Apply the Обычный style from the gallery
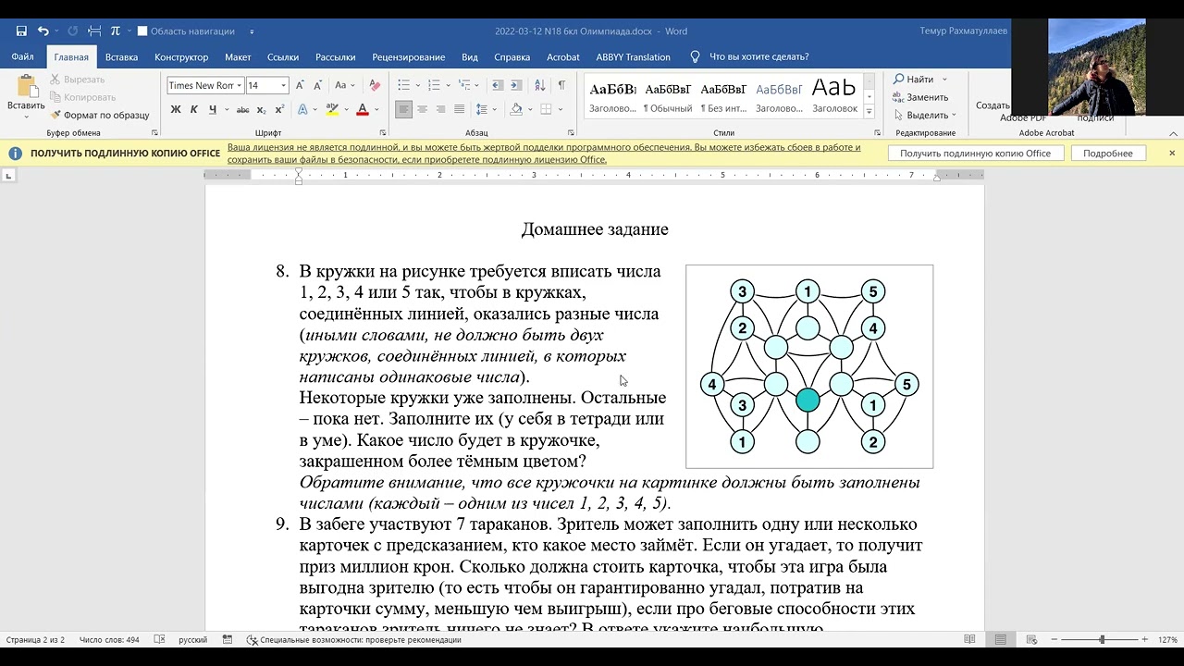1184x666 pixels. coord(668,97)
